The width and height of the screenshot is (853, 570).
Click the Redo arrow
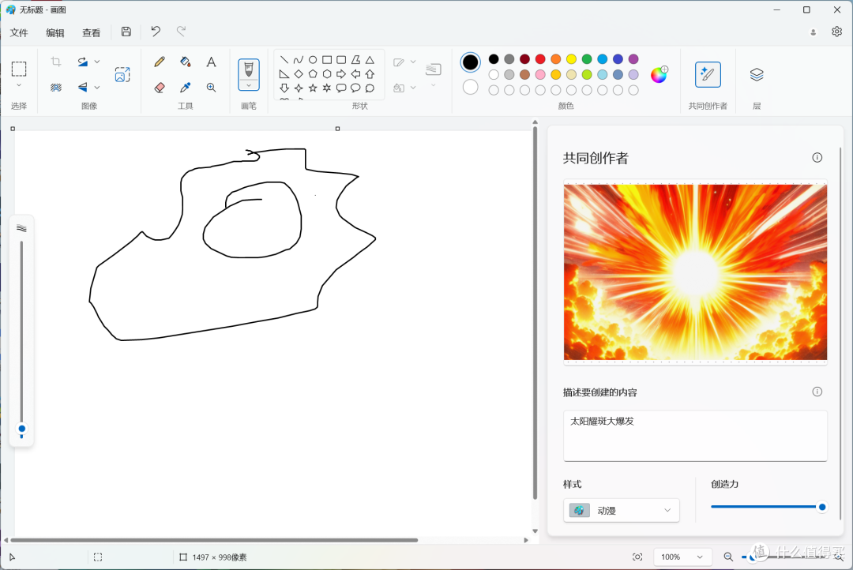coord(181,32)
